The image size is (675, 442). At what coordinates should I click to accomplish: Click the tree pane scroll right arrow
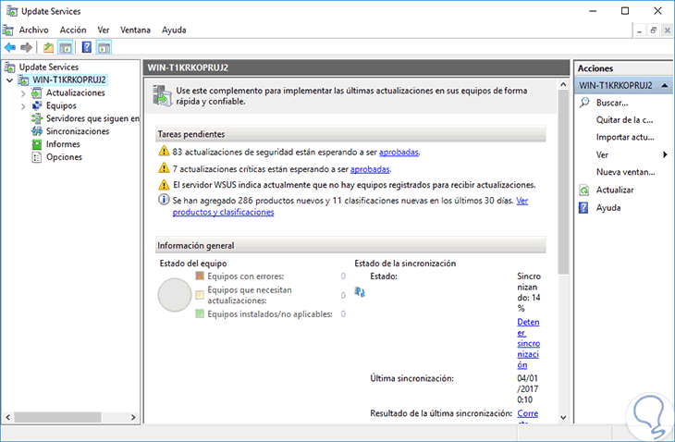pyautogui.click(x=133, y=417)
